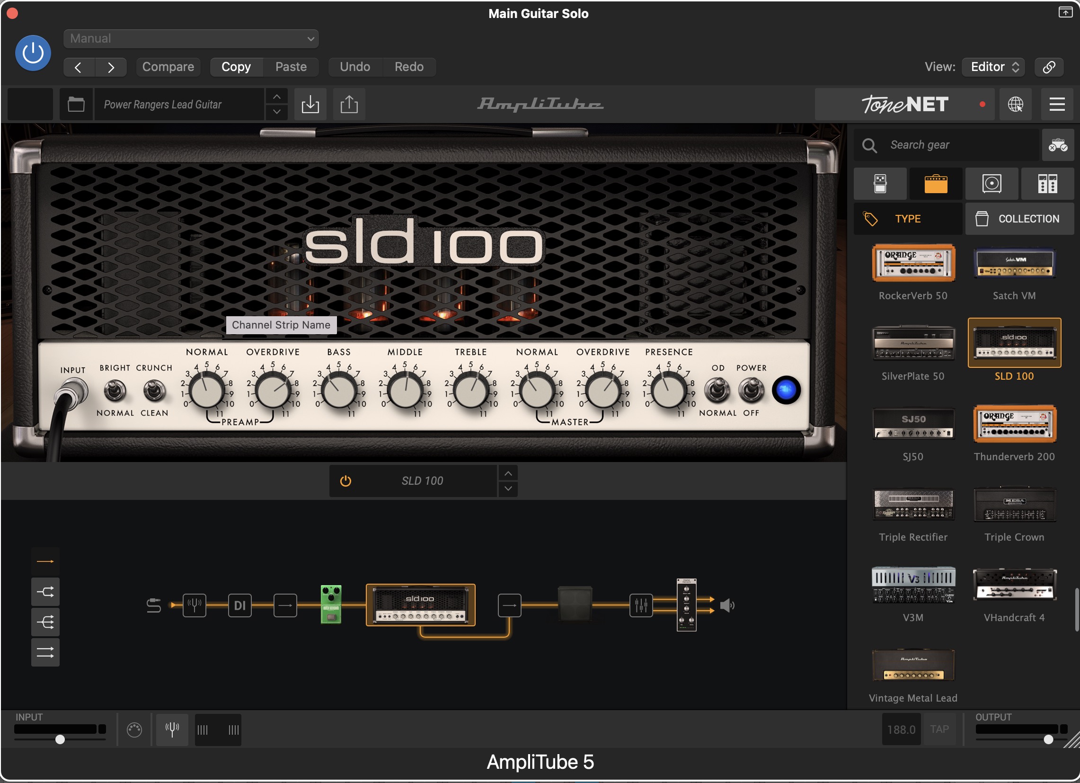1080x783 pixels.
Task: Toggle the SLD 100 module power button
Action: click(345, 481)
